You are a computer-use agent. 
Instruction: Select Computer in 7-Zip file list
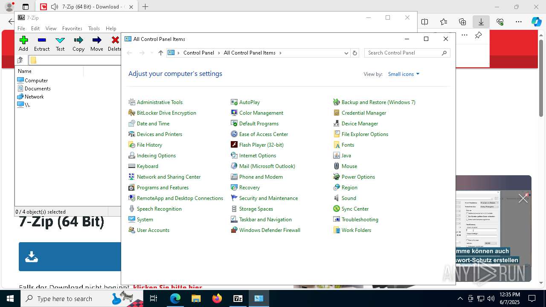tap(32, 80)
